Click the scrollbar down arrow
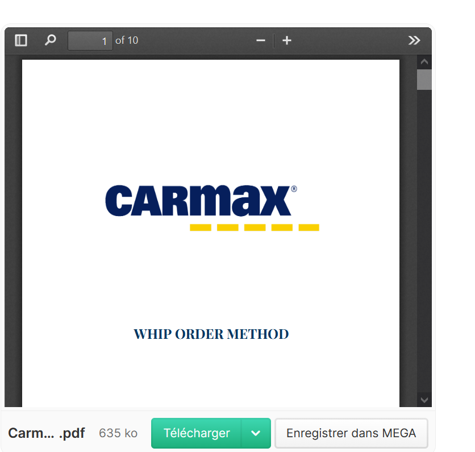This screenshot has height=452, width=475. coord(424,400)
